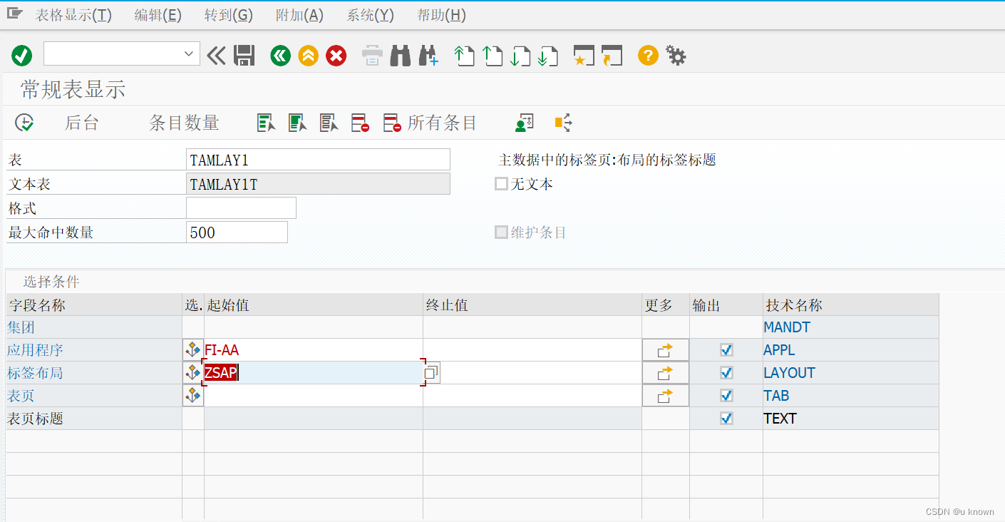Click the window menu icon at top-left
The width and height of the screenshot is (1005, 522).
[15, 14]
